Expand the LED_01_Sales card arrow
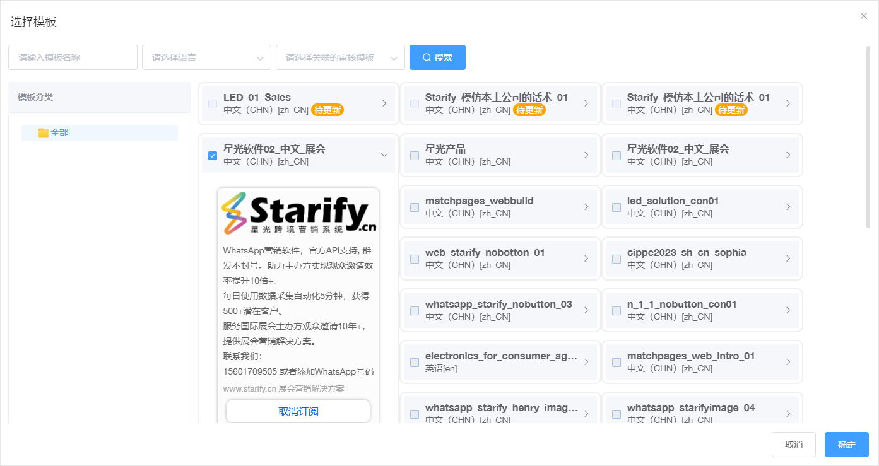879x466 pixels. [384, 103]
